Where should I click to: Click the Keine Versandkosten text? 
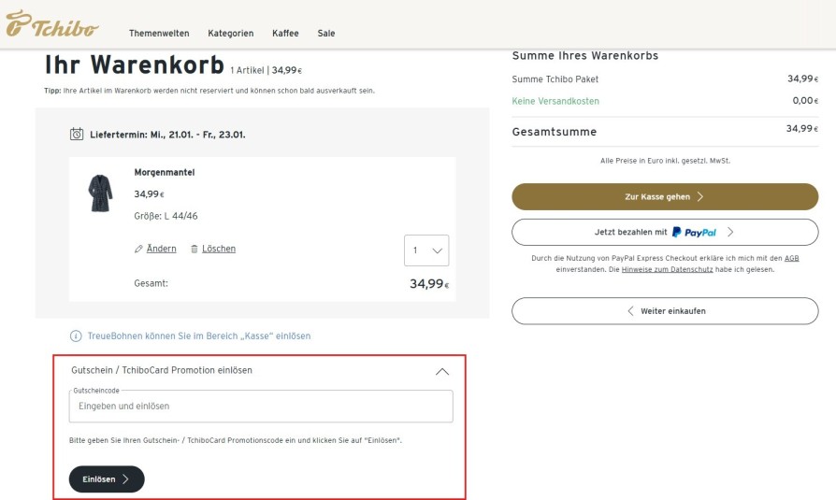coord(555,101)
